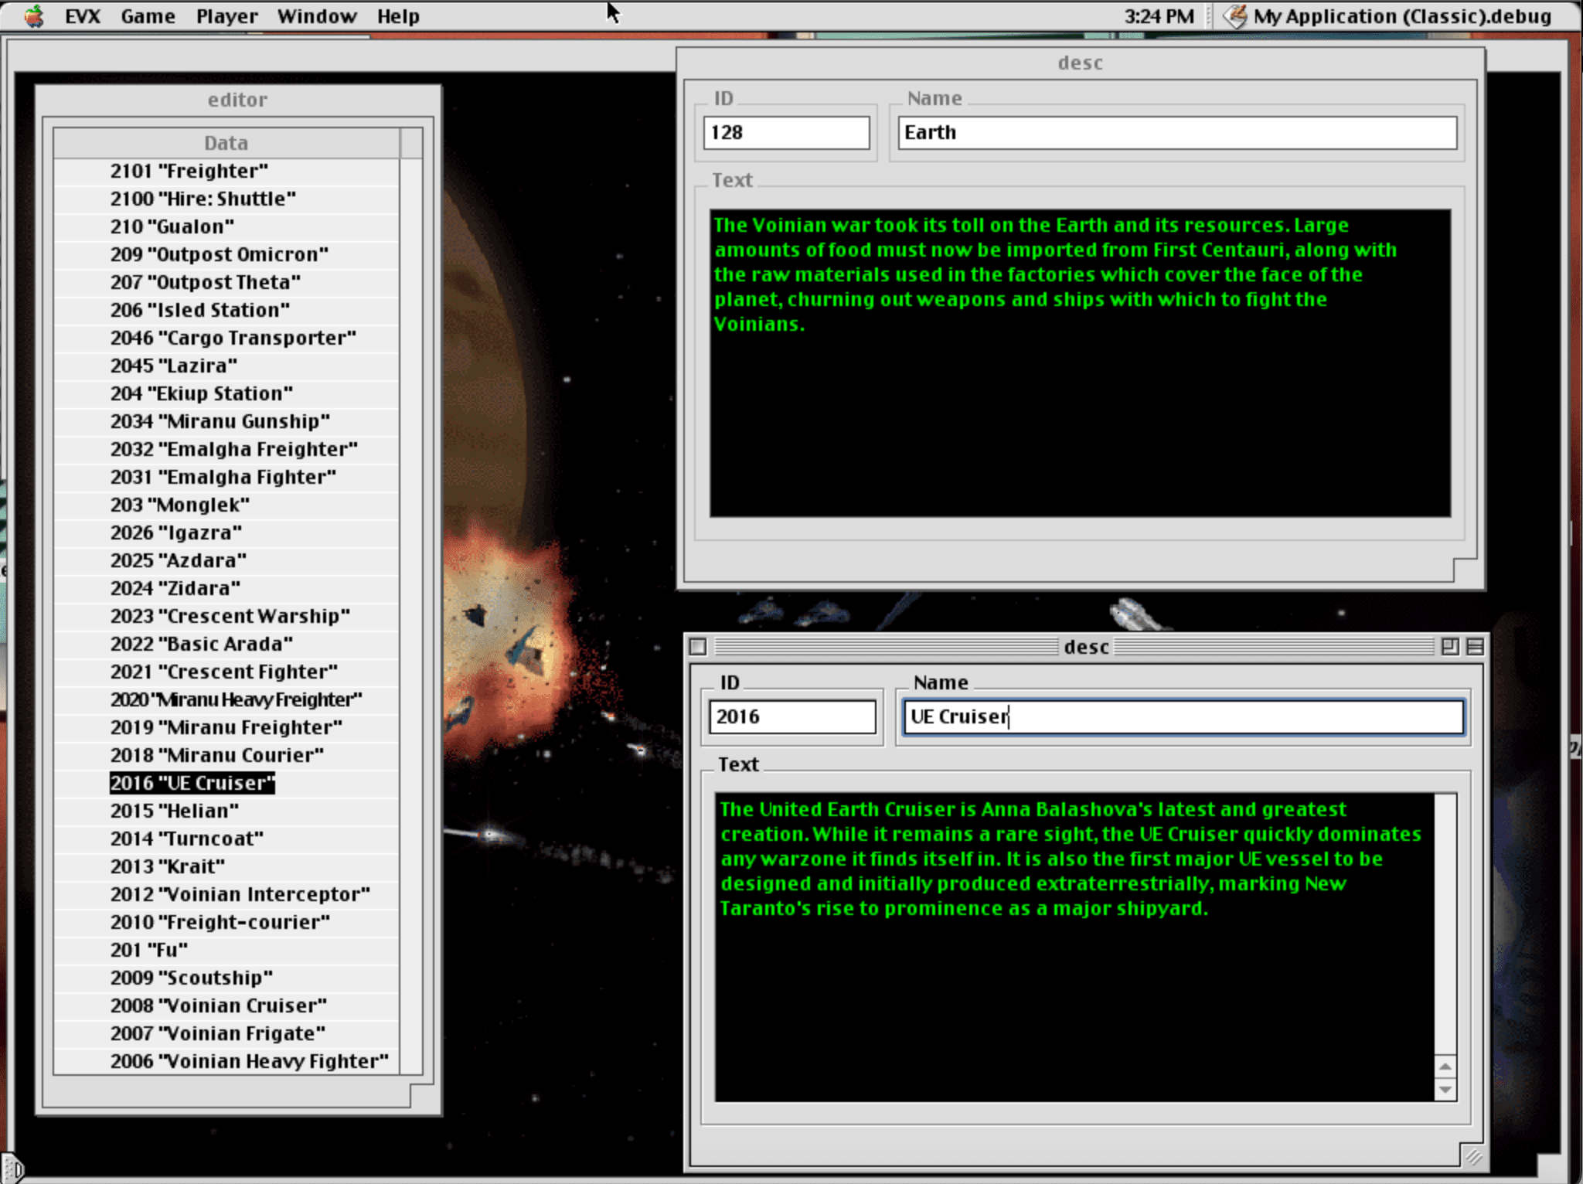
Task: Select 209 "Outpost Omicron" row
Action: (226, 254)
